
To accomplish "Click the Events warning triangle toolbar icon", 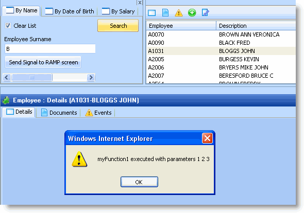I will point(179,13).
